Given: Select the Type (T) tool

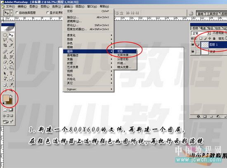Looking at the screenshot, I should 11,73.
